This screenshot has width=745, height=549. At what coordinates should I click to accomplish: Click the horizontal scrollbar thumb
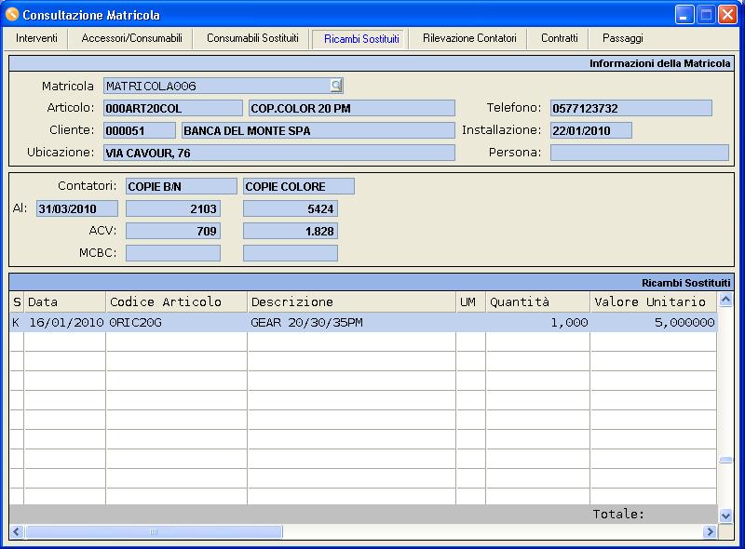pyautogui.click(x=154, y=531)
